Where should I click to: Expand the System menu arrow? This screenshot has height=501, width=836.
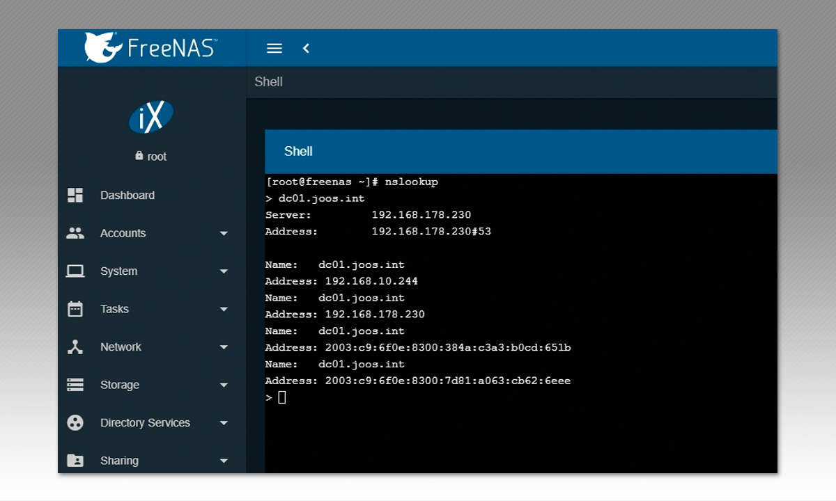[x=224, y=271]
